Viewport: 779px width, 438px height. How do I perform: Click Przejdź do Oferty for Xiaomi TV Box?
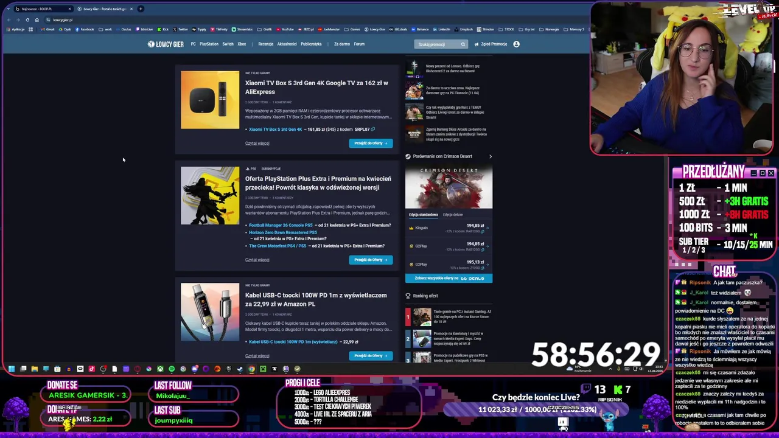click(371, 143)
